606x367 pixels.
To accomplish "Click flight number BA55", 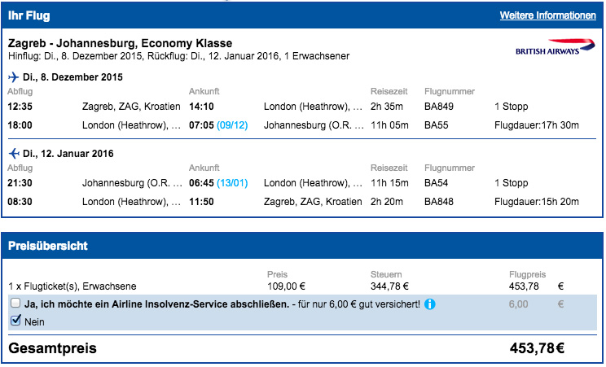I will [437, 125].
